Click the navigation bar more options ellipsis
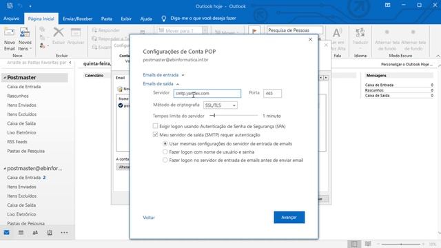 [64, 233]
